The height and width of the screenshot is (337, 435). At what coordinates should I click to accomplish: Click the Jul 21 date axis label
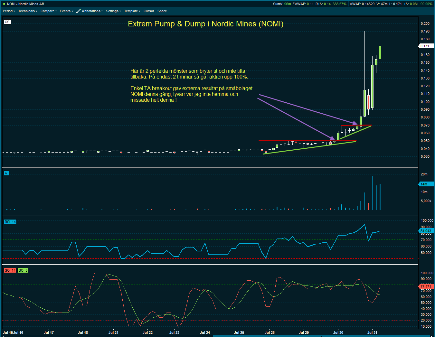tap(113, 332)
